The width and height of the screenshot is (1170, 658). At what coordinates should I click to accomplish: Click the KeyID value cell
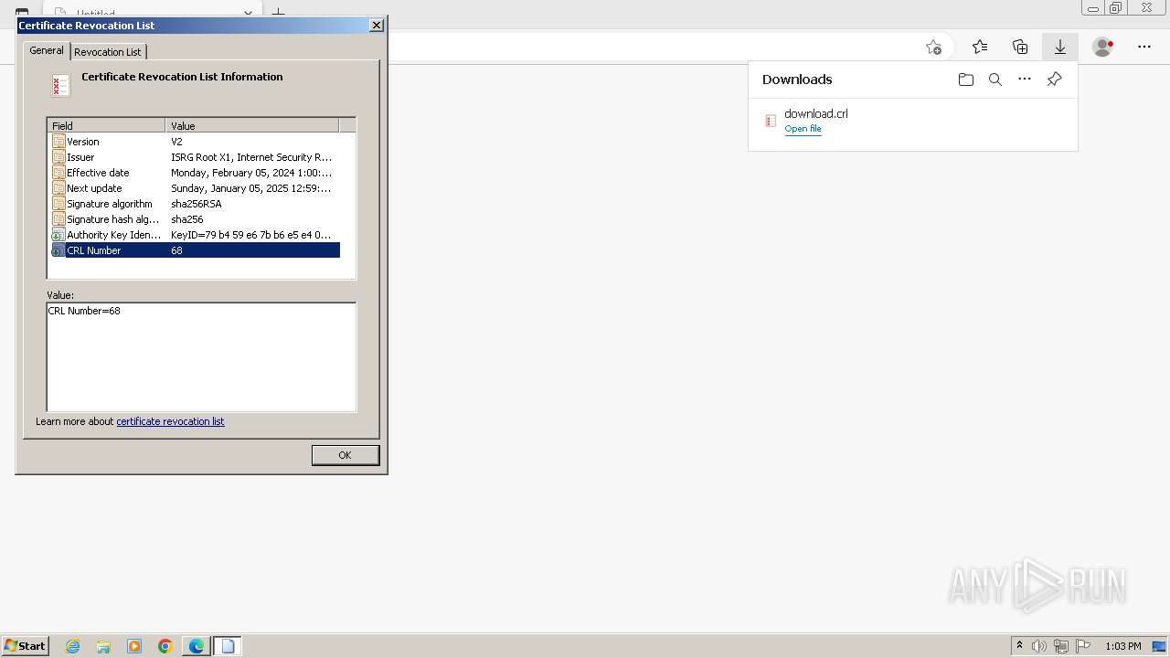click(x=251, y=235)
